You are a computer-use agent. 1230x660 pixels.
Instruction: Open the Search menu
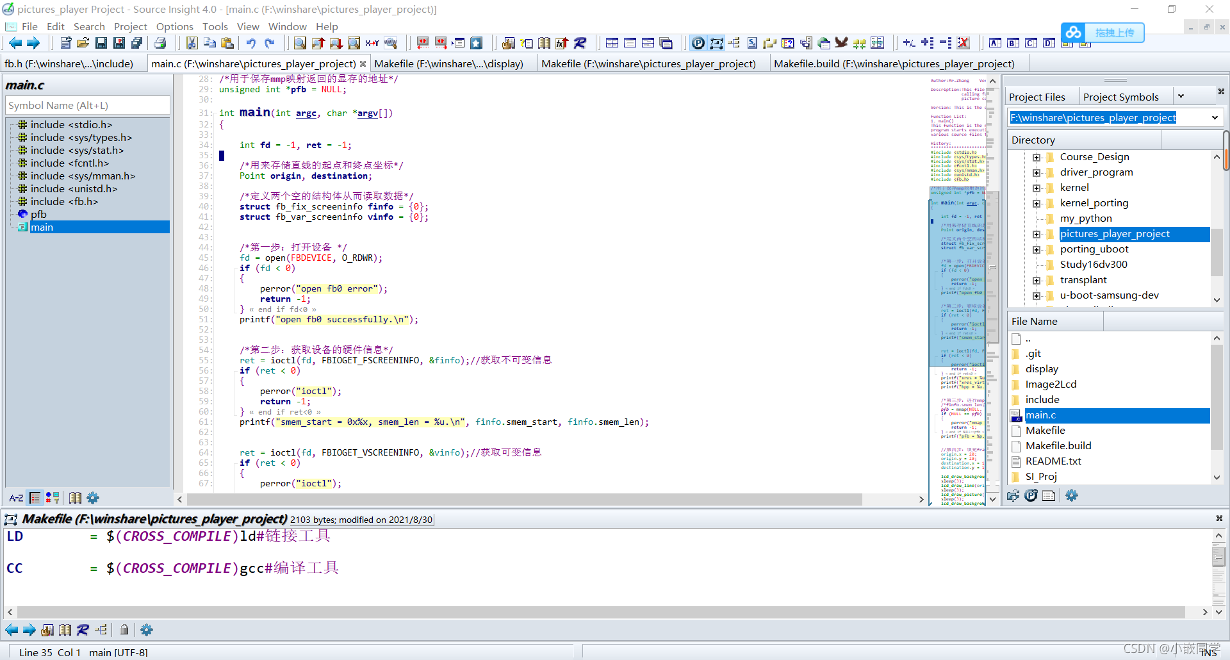coord(89,26)
